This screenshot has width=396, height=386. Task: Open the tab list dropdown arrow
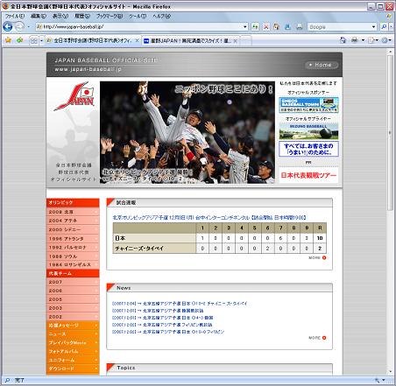pos(41,40)
